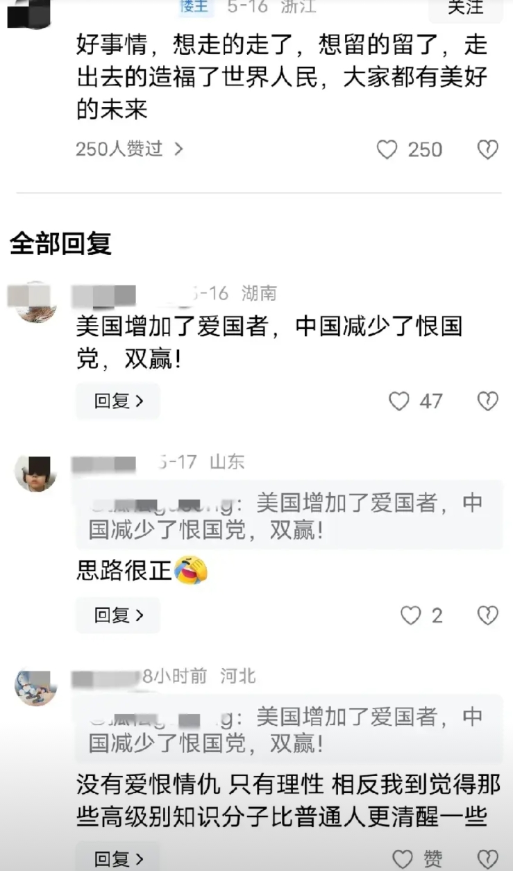This screenshot has height=871, width=513.
Task: Dislike the Shandong reply
Action: (488, 615)
